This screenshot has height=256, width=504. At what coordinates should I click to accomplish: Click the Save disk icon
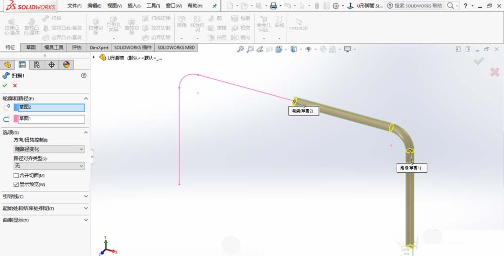click(x=259, y=6)
